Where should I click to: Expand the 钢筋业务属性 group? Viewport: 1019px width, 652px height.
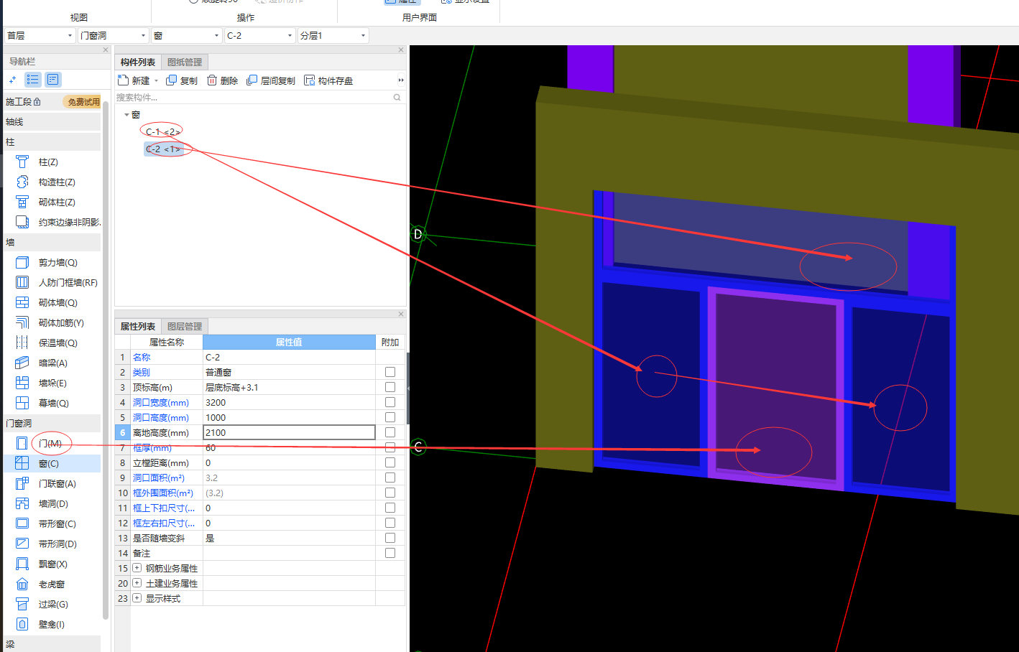click(x=137, y=568)
